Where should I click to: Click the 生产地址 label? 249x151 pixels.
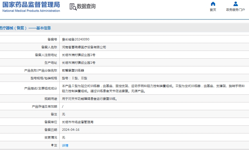pyautogui.click(x=51, y=63)
